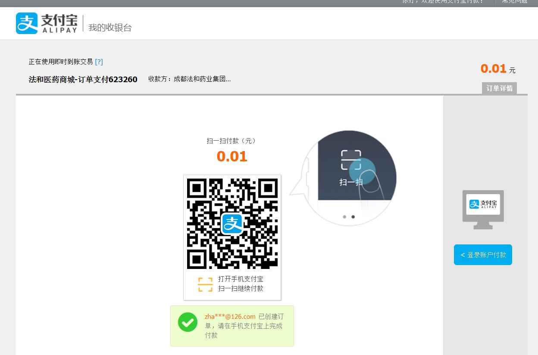
Task: Click the green checkmark success icon
Action: (x=188, y=322)
